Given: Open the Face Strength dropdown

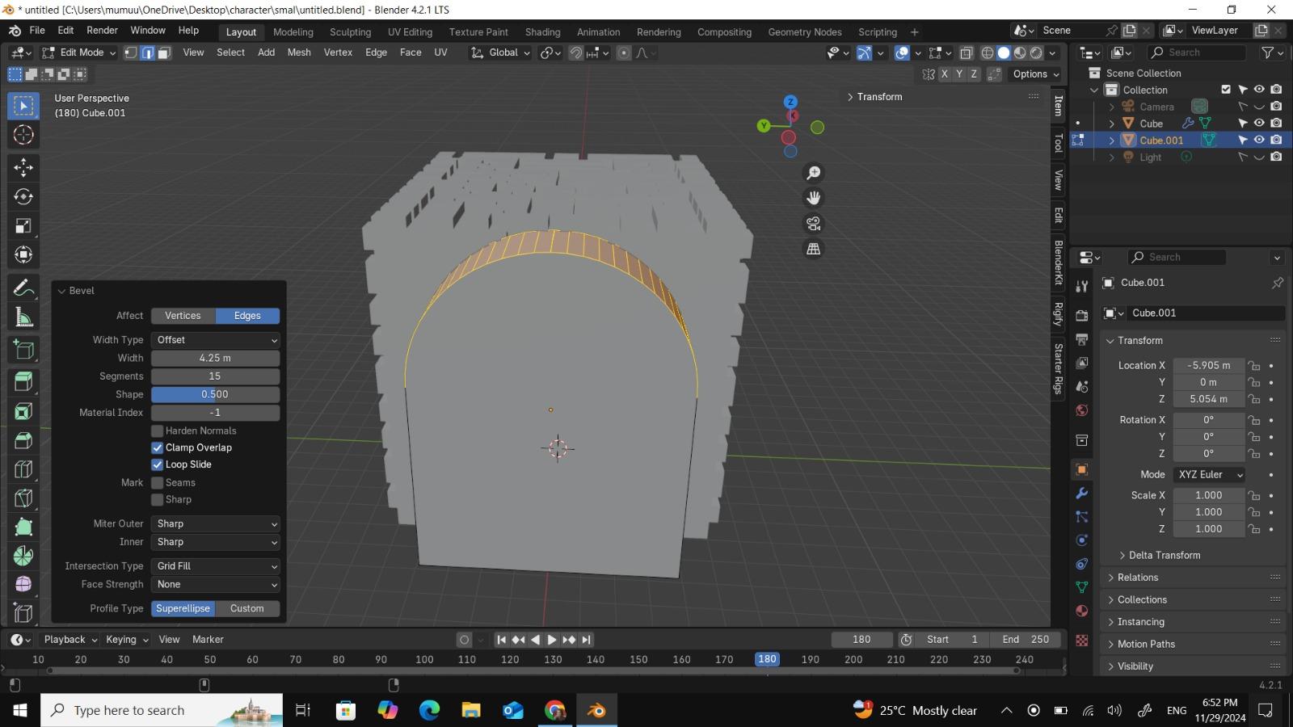Looking at the screenshot, I should pyautogui.click(x=216, y=584).
